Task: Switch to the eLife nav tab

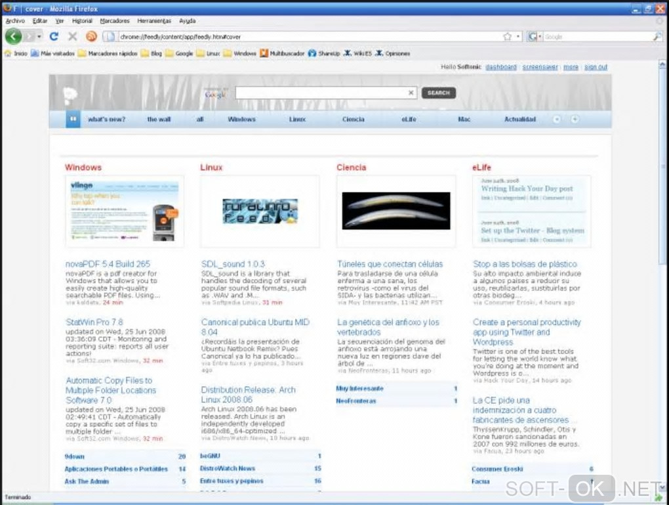Action: tap(409, 120)
